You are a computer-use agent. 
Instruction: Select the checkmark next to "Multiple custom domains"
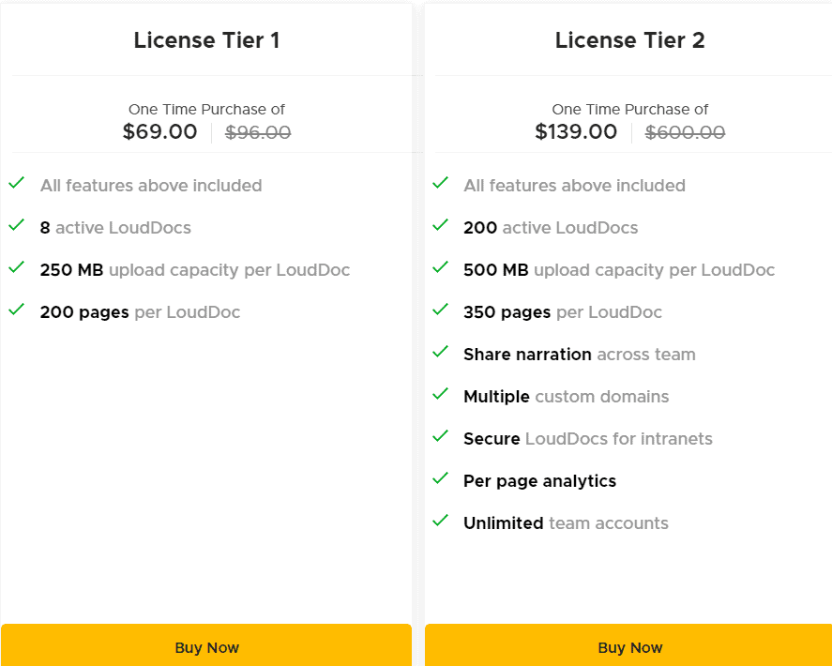coord(440,396)
